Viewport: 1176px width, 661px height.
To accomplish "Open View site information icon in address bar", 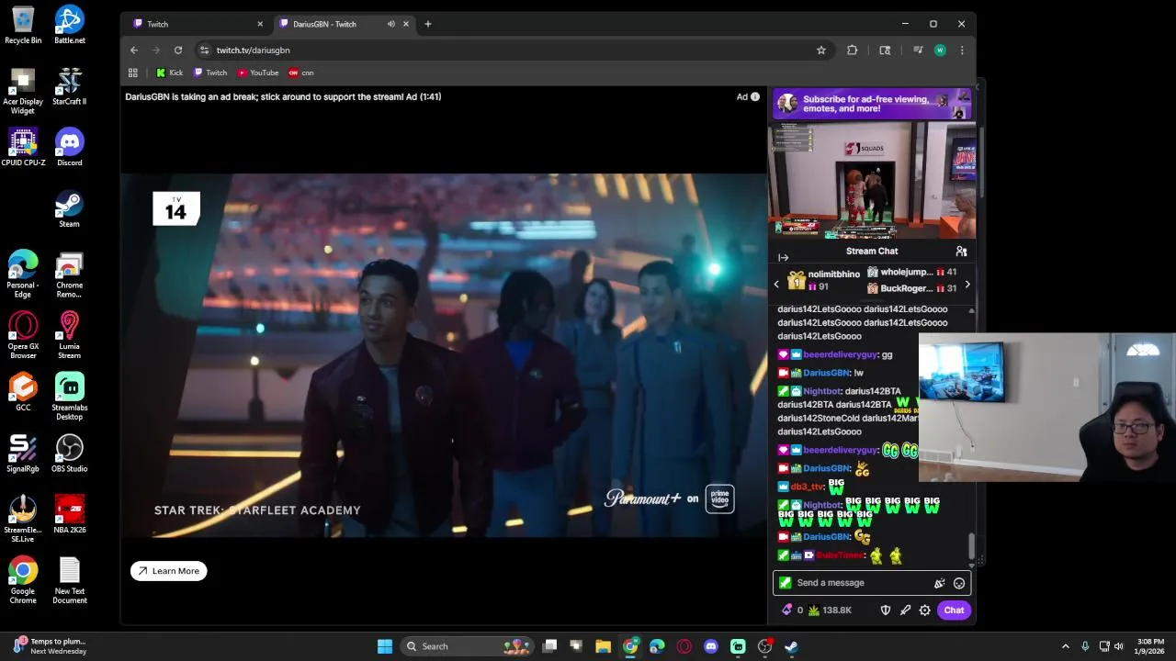I will pos(204,50).
